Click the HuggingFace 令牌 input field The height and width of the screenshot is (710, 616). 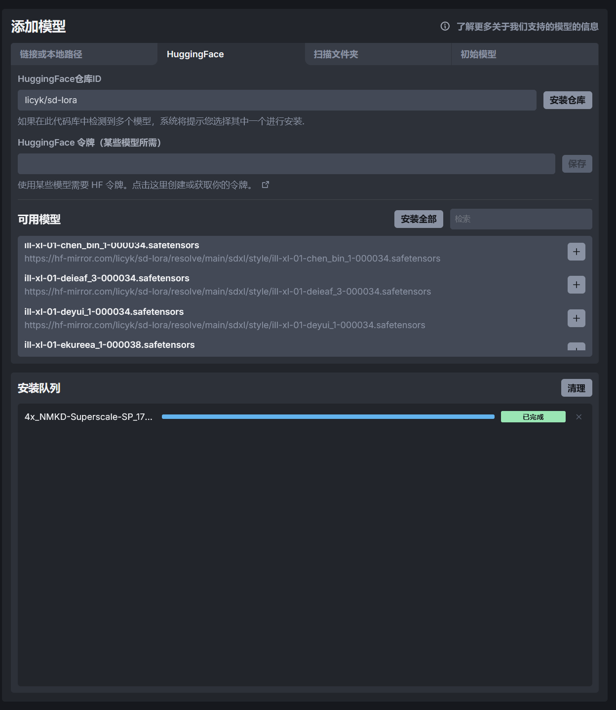point(286,164)
